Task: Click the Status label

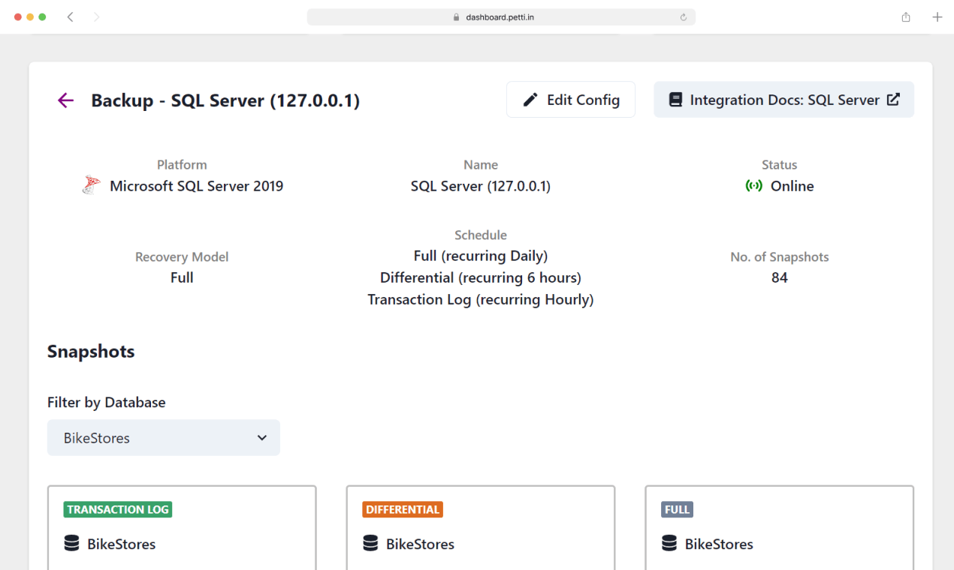Action: [x=780, y=165]
